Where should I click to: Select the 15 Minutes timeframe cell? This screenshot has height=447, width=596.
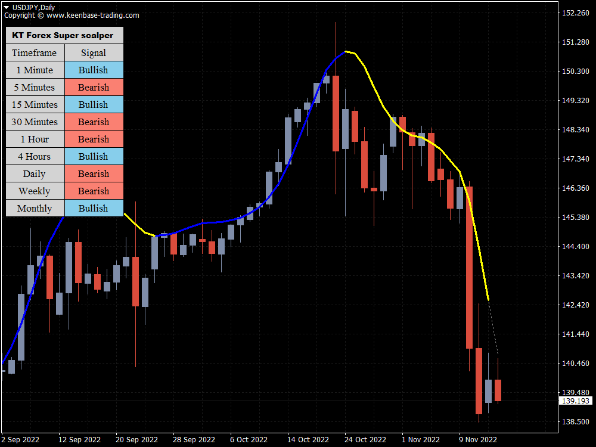(35, 104)
